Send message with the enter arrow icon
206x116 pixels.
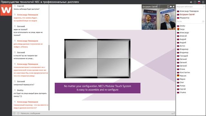tap(173, 113)
